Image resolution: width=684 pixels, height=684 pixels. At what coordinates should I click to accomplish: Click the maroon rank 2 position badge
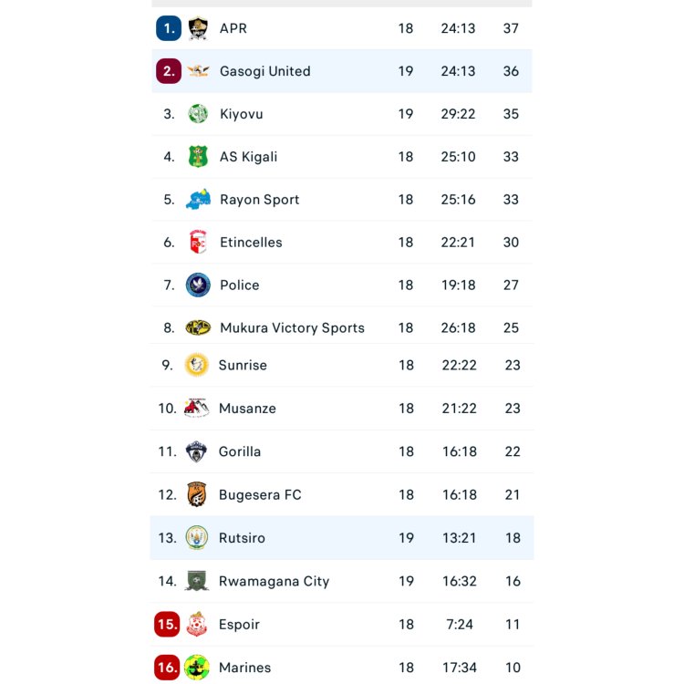pyautogui.click(x=169, y=71)
